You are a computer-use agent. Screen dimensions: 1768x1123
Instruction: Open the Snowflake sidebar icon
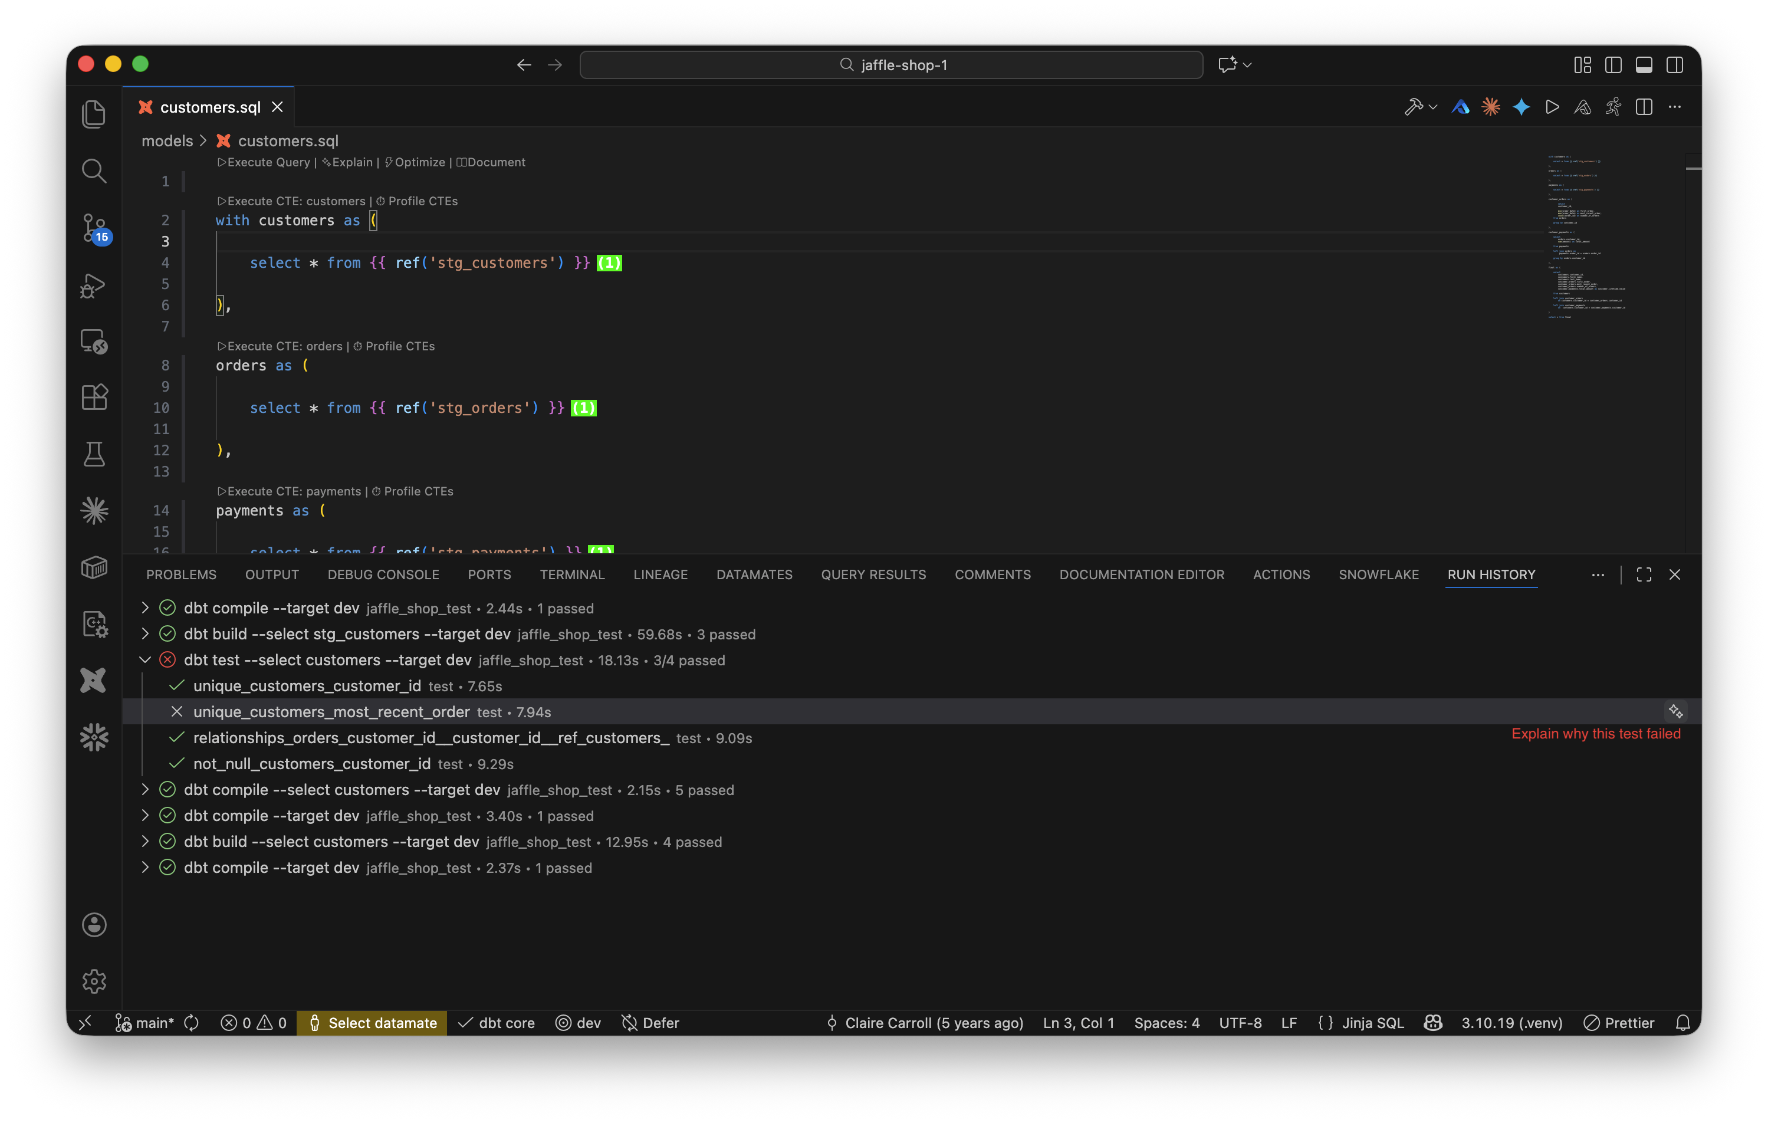click(94, 737)
